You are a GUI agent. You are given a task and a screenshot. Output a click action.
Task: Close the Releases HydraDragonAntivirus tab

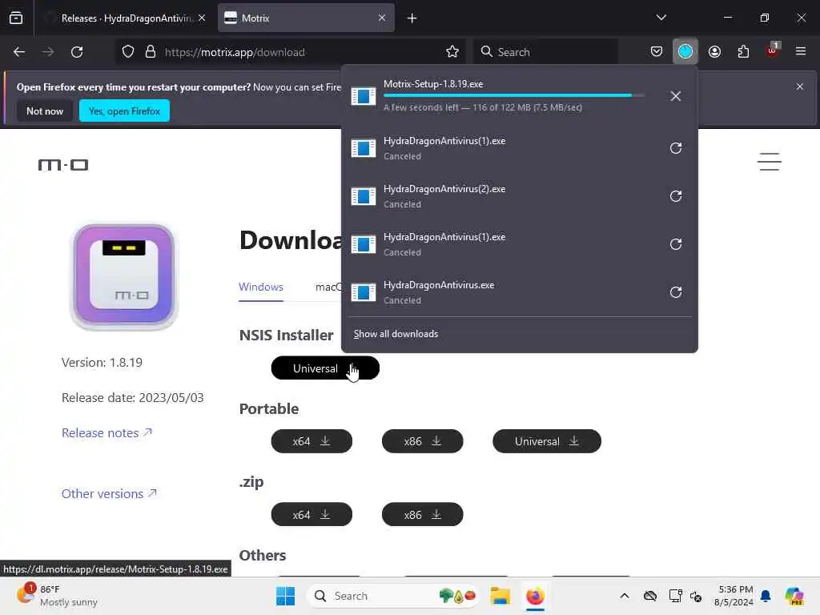201,18
